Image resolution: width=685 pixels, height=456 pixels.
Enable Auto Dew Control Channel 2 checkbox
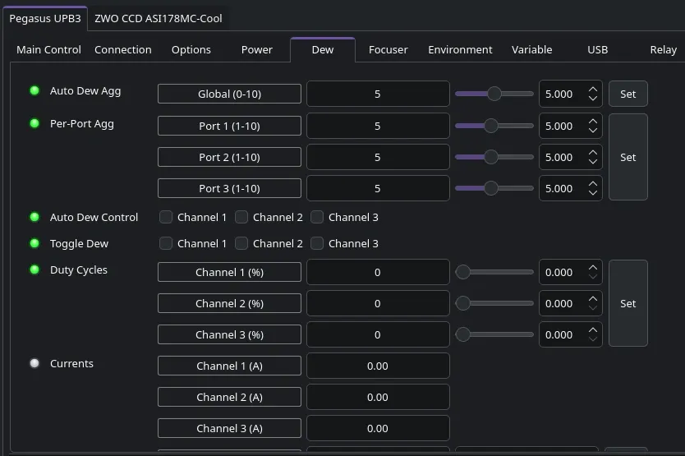(x=241, y=217)
